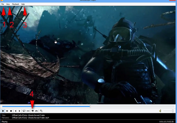
Task: Pause the video playback
Action: click(7, 111)
